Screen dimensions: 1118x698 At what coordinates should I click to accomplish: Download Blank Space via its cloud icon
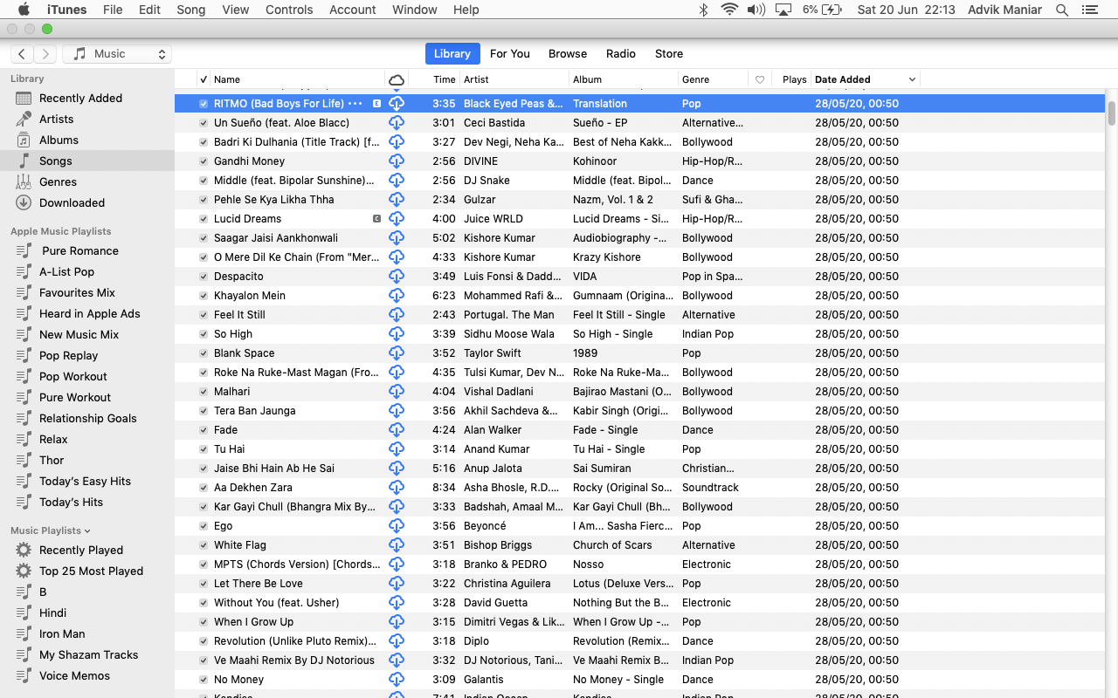coord(397,352)
